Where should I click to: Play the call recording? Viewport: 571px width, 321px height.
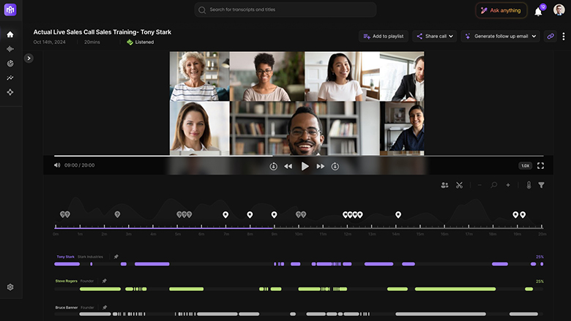[x=305, y=167]
